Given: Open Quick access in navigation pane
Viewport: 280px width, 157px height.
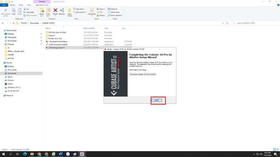Looking at the screenshot, I should (x=12, y=30).
